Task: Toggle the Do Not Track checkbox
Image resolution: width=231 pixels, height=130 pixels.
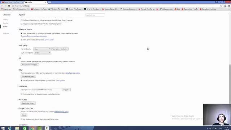Action: point(22,23)
